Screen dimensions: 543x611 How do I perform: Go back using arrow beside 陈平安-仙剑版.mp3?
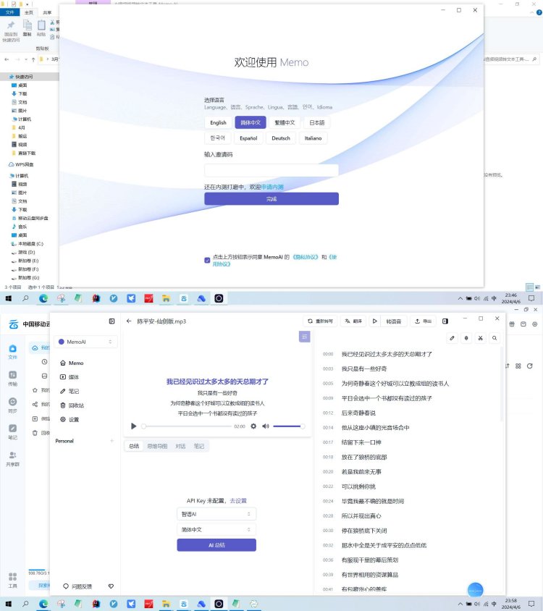pyautogui.click(x=129, y=321)
